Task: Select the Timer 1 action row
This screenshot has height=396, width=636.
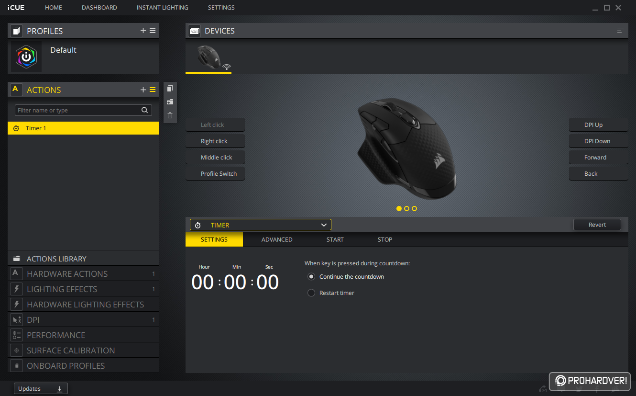Action: click(x=83, y=128)
